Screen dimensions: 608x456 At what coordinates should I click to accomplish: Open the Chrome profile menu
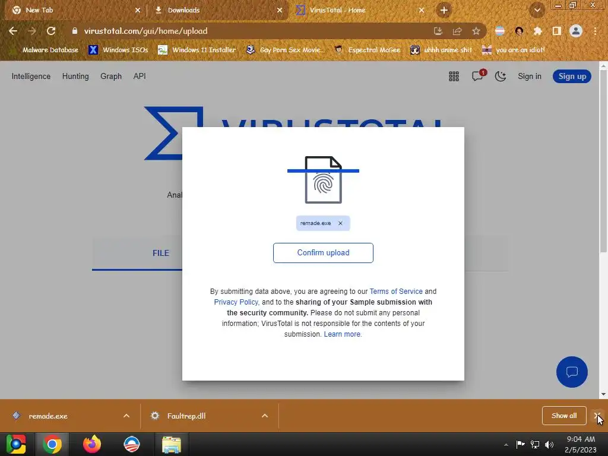pos(576,31)
